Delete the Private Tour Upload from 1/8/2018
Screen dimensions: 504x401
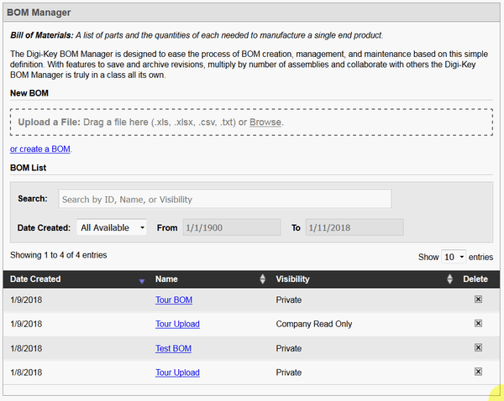[478, 372]
